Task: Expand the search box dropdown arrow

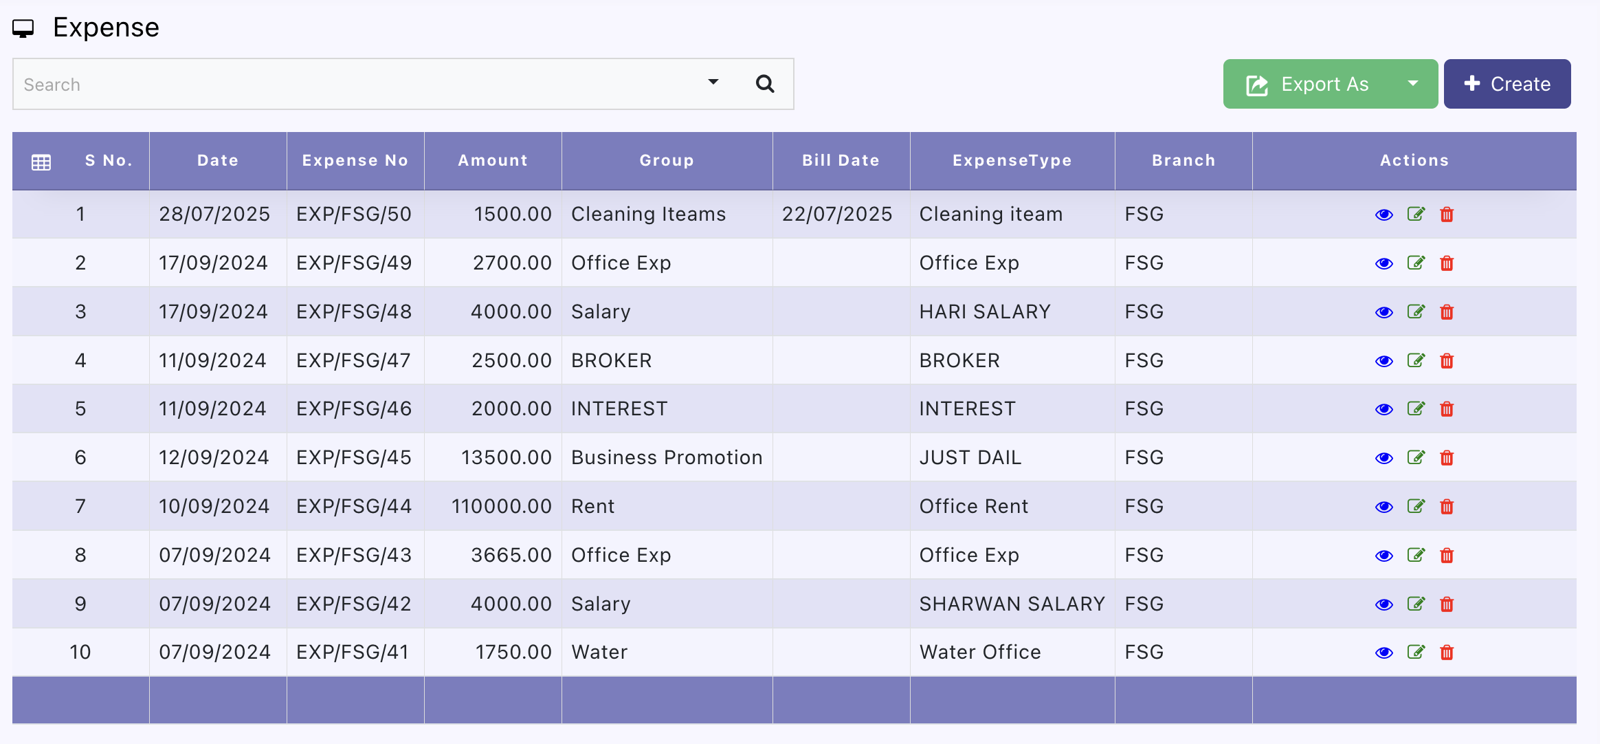Action: (x=713, y=83)
